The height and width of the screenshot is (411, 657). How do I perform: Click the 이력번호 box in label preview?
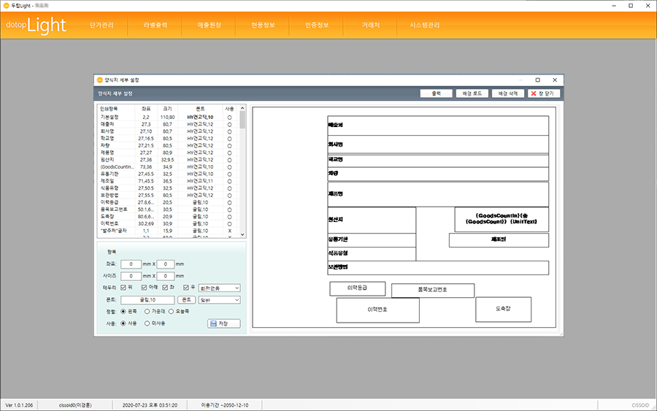coord(377,310)
